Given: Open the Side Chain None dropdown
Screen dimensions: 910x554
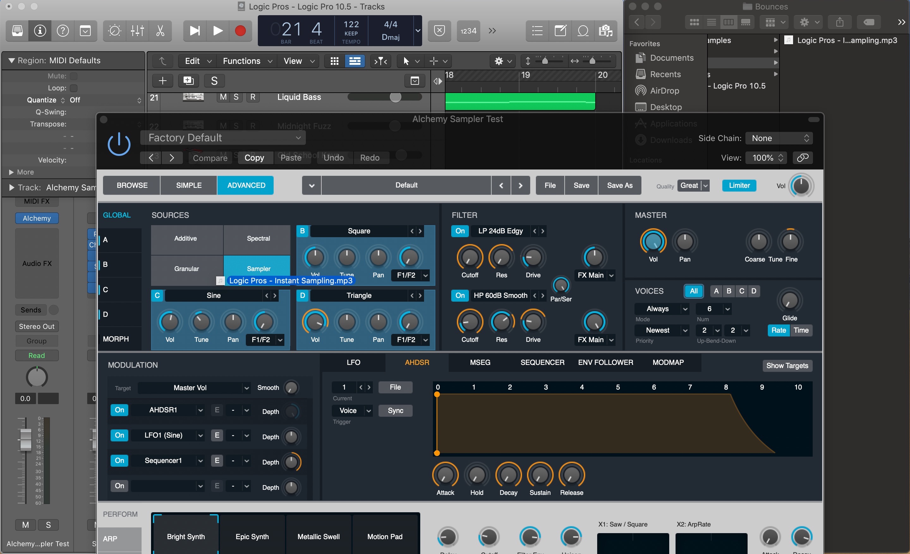Looking at the screenshot, I should [779, 138].
